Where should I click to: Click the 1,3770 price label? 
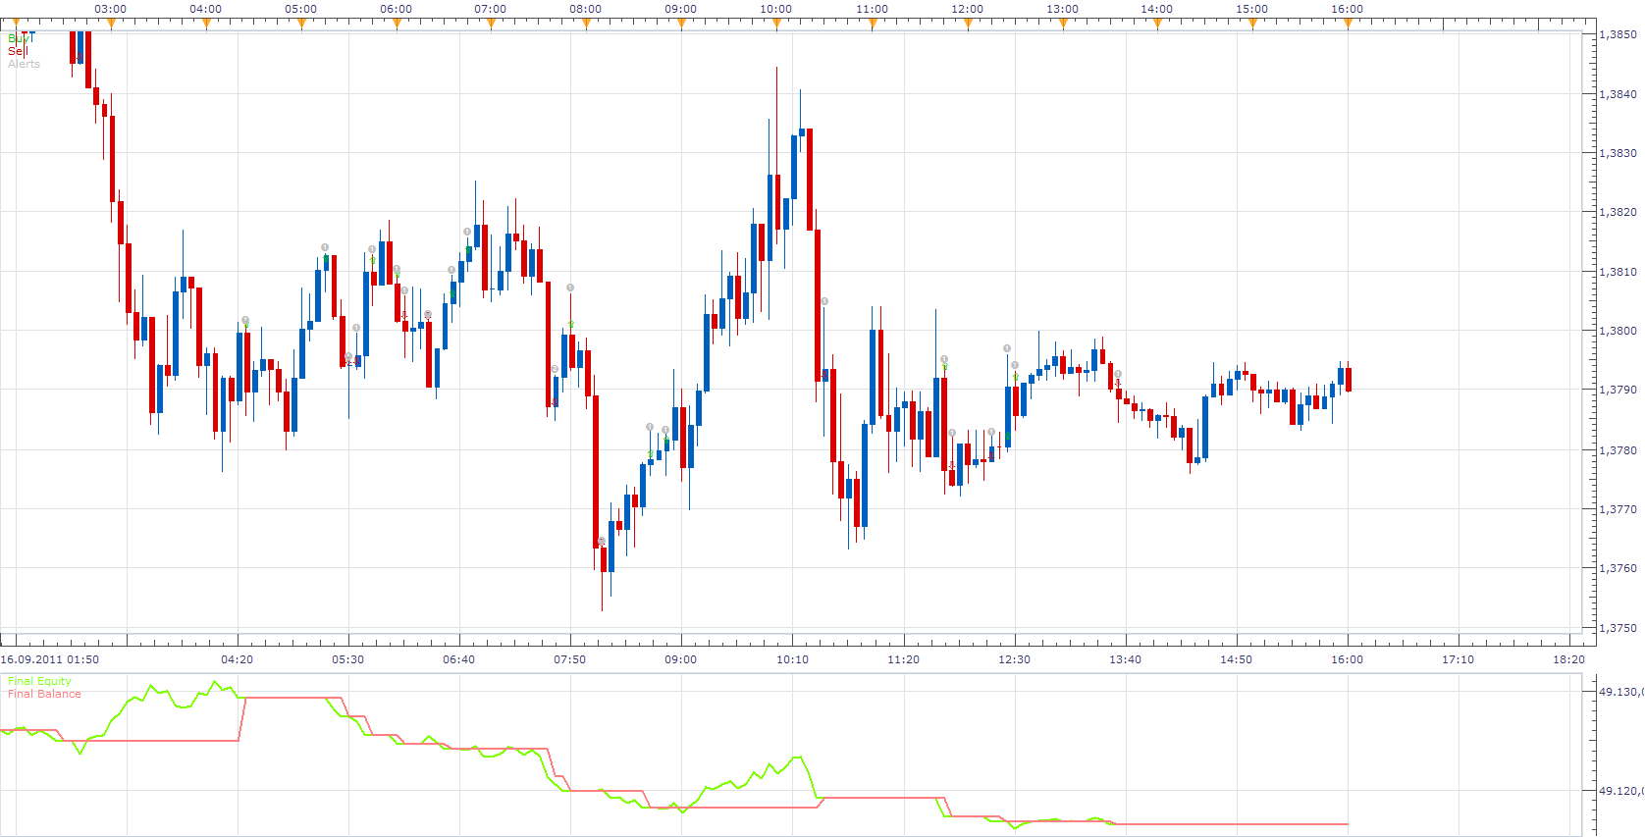pyautogui.click(x=1618, y=509)
